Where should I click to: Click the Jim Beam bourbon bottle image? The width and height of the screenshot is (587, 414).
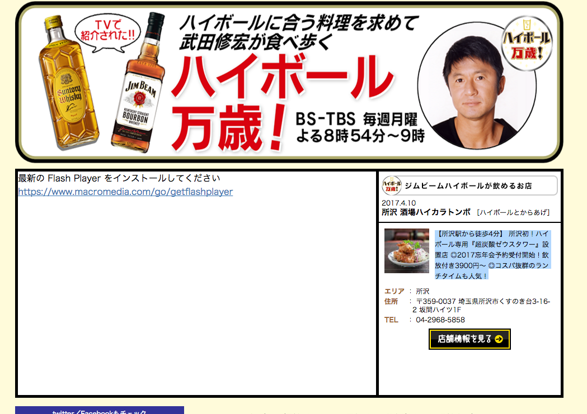pos(138,83)
